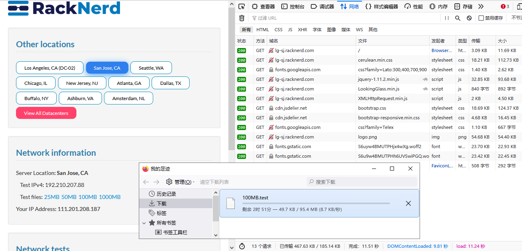Click the 25MB test file link
The image size is (522, 251).
pos(52,197)
